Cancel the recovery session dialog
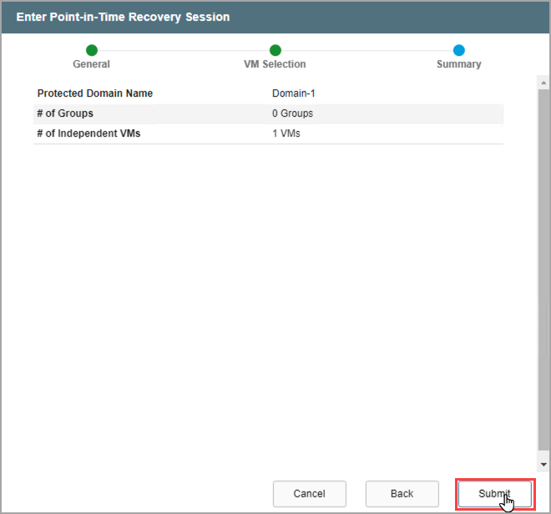 point(309,494)
